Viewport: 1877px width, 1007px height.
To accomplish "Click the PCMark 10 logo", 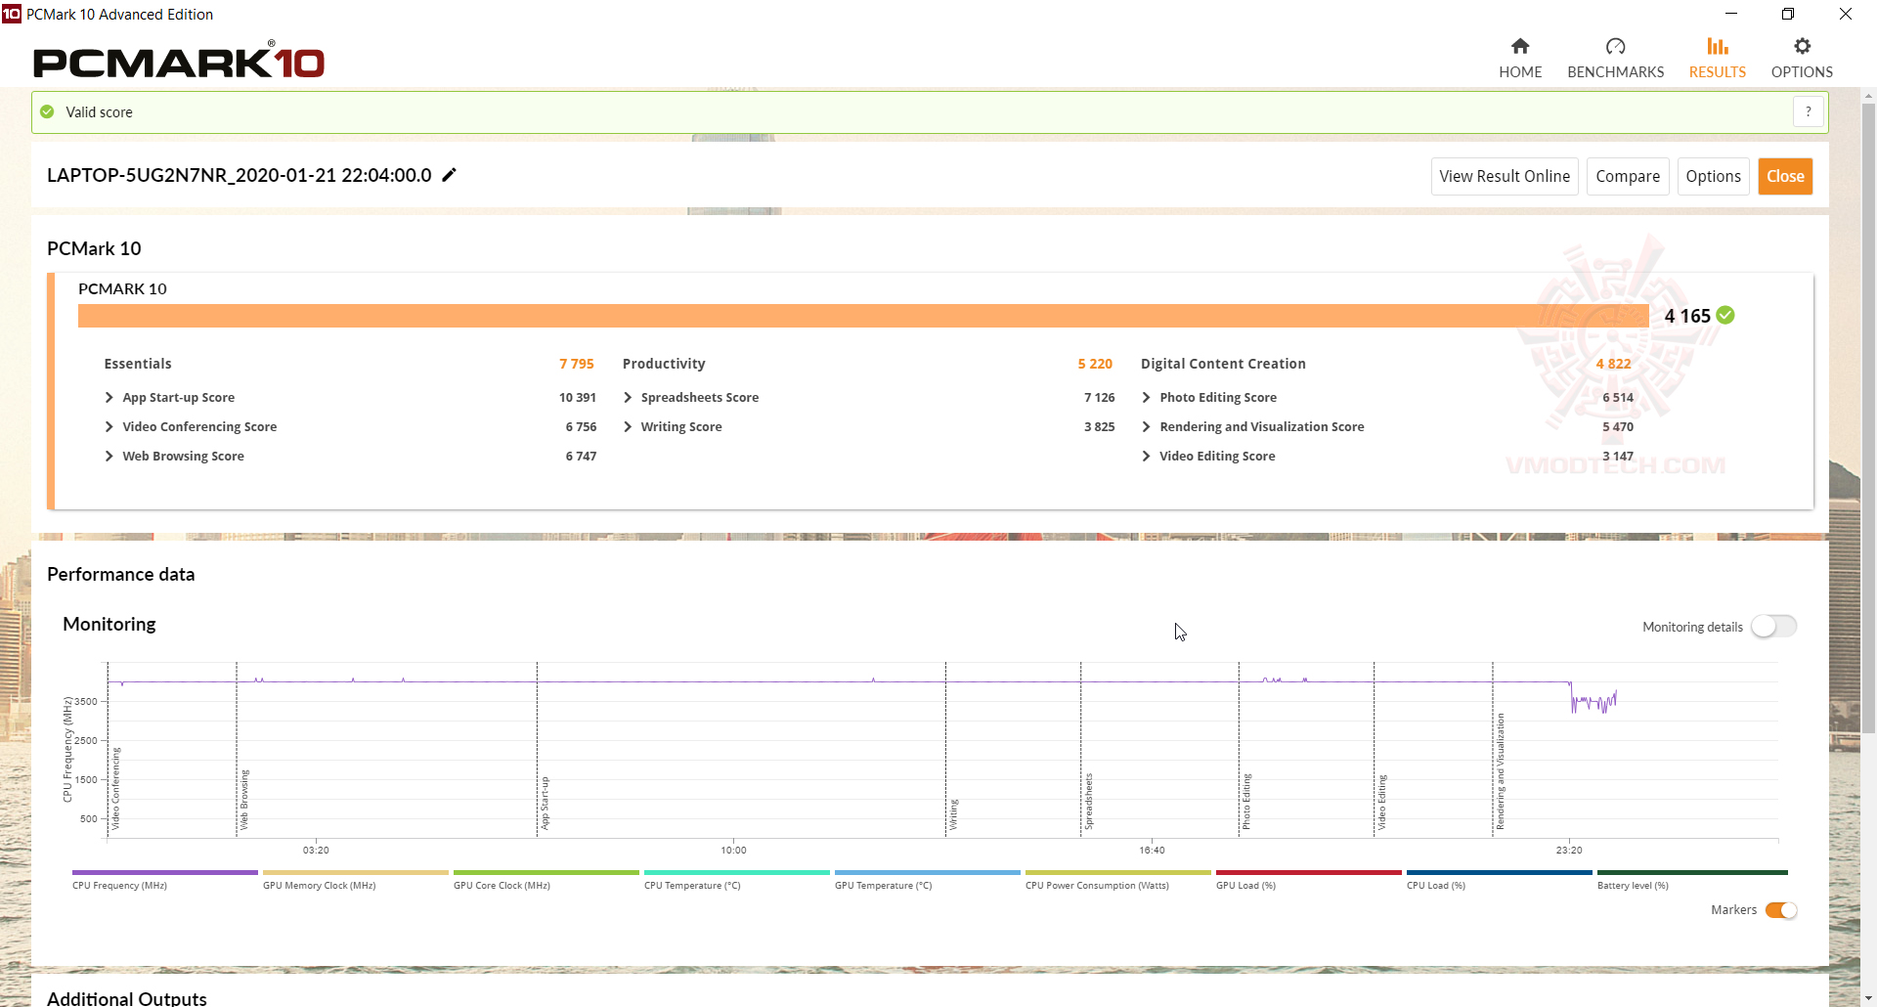I will click(179, 62).
